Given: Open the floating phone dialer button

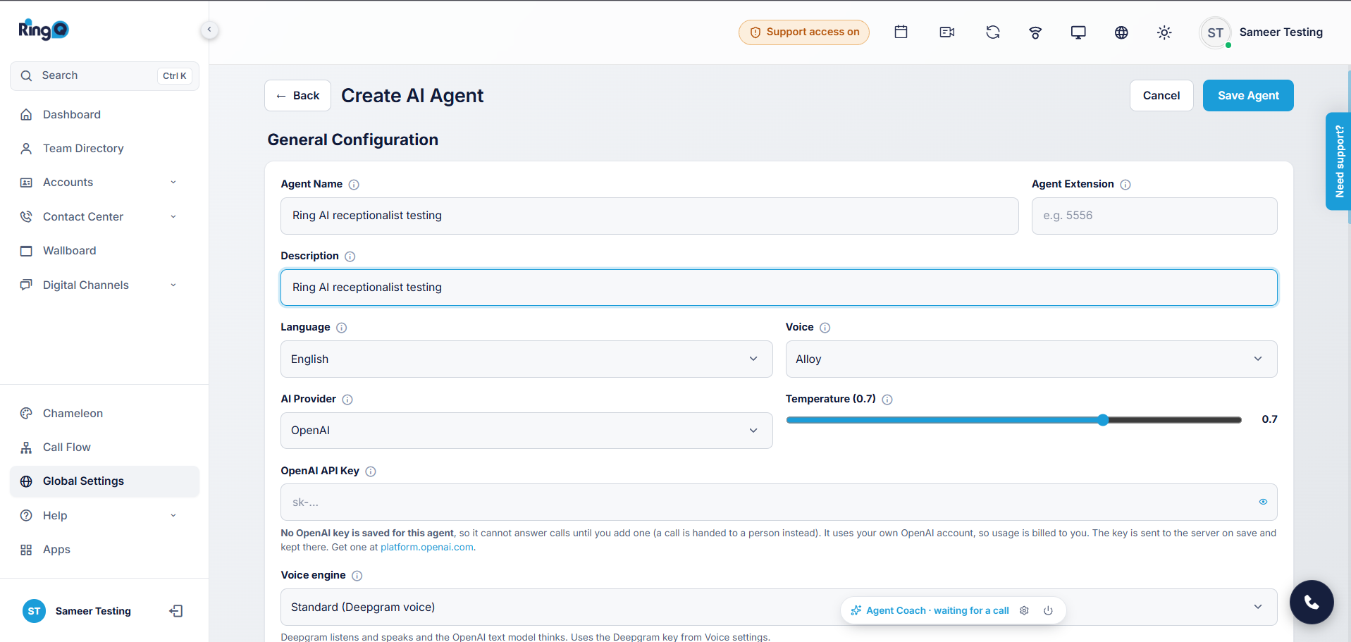Looking at the screenshot, I should pyautogui.click(x=1312, y=602).
